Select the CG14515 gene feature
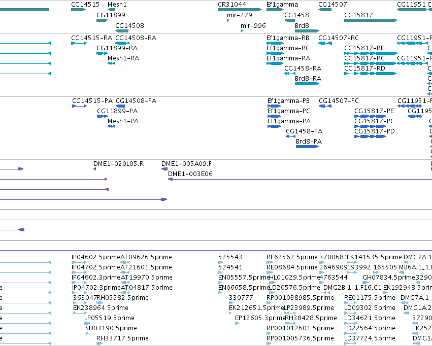This screenshot has height=346, width=432. (x=79, y=10)
